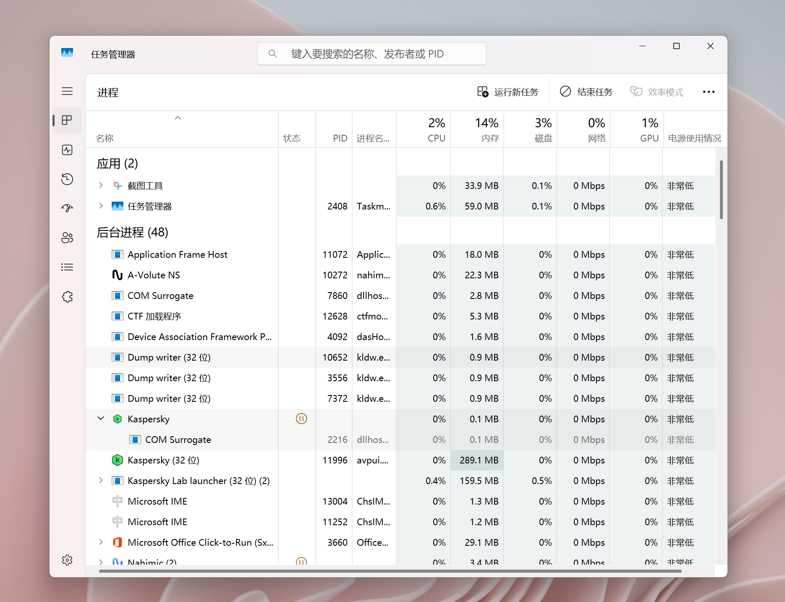Sort by the 磁盘 disk column header
The height and width of the screenshot is (602, 785).
point(530,129)
